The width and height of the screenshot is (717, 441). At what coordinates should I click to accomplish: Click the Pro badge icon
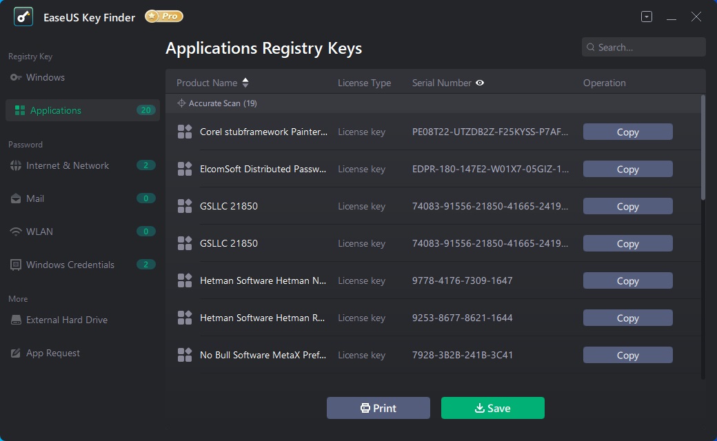point(164,17)
